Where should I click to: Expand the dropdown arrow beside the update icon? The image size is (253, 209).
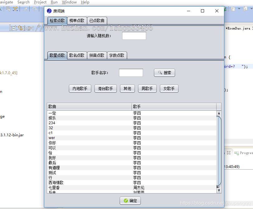(x=239, y=9)
